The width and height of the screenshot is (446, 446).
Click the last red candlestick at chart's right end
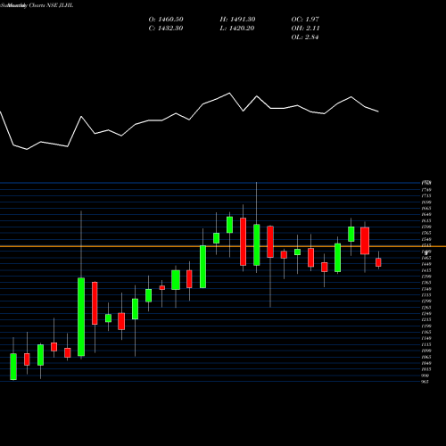click(378, 262)
